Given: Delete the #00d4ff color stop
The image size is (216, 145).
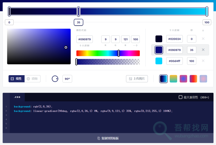Looking at the screenshot, I should (203, 61).
